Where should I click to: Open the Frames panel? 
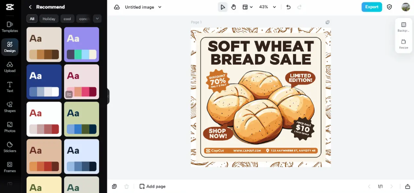(10, 167)
